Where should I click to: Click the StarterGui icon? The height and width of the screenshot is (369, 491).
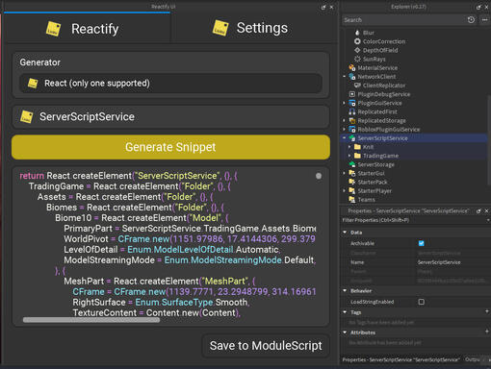click(x=352, y=173)
